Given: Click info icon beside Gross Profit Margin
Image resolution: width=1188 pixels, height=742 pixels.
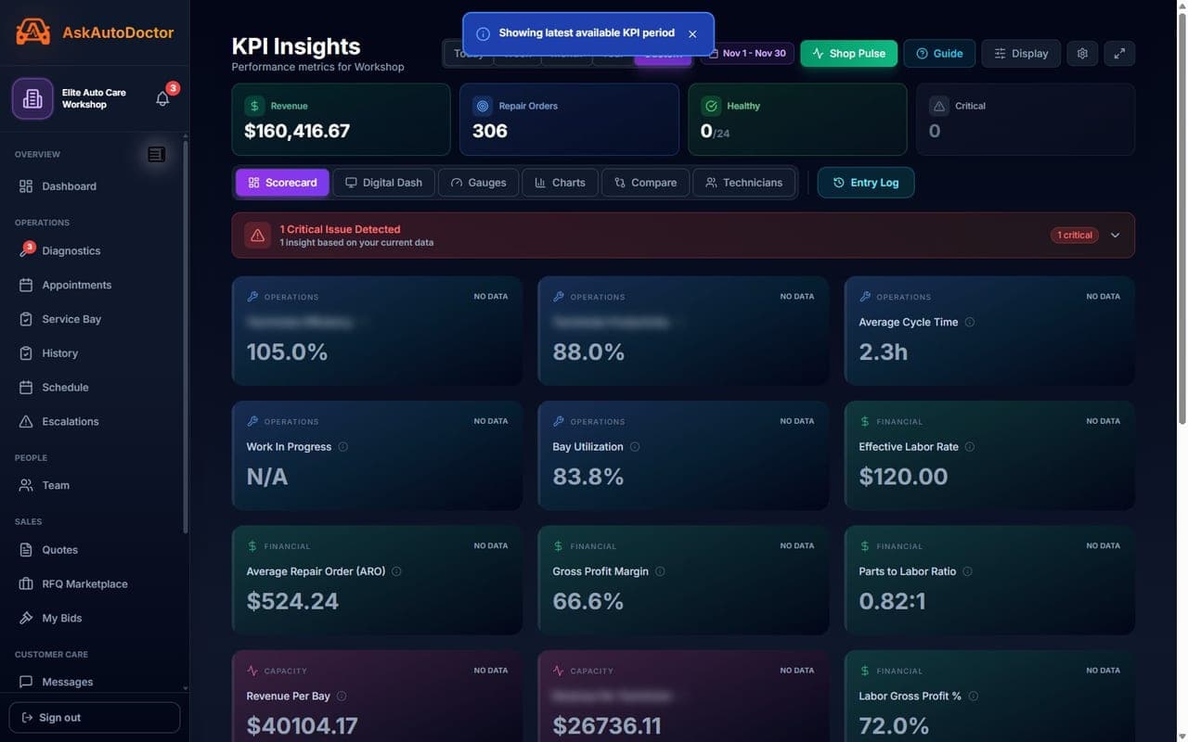Looking at the screenshot, I should click(660, 571).
